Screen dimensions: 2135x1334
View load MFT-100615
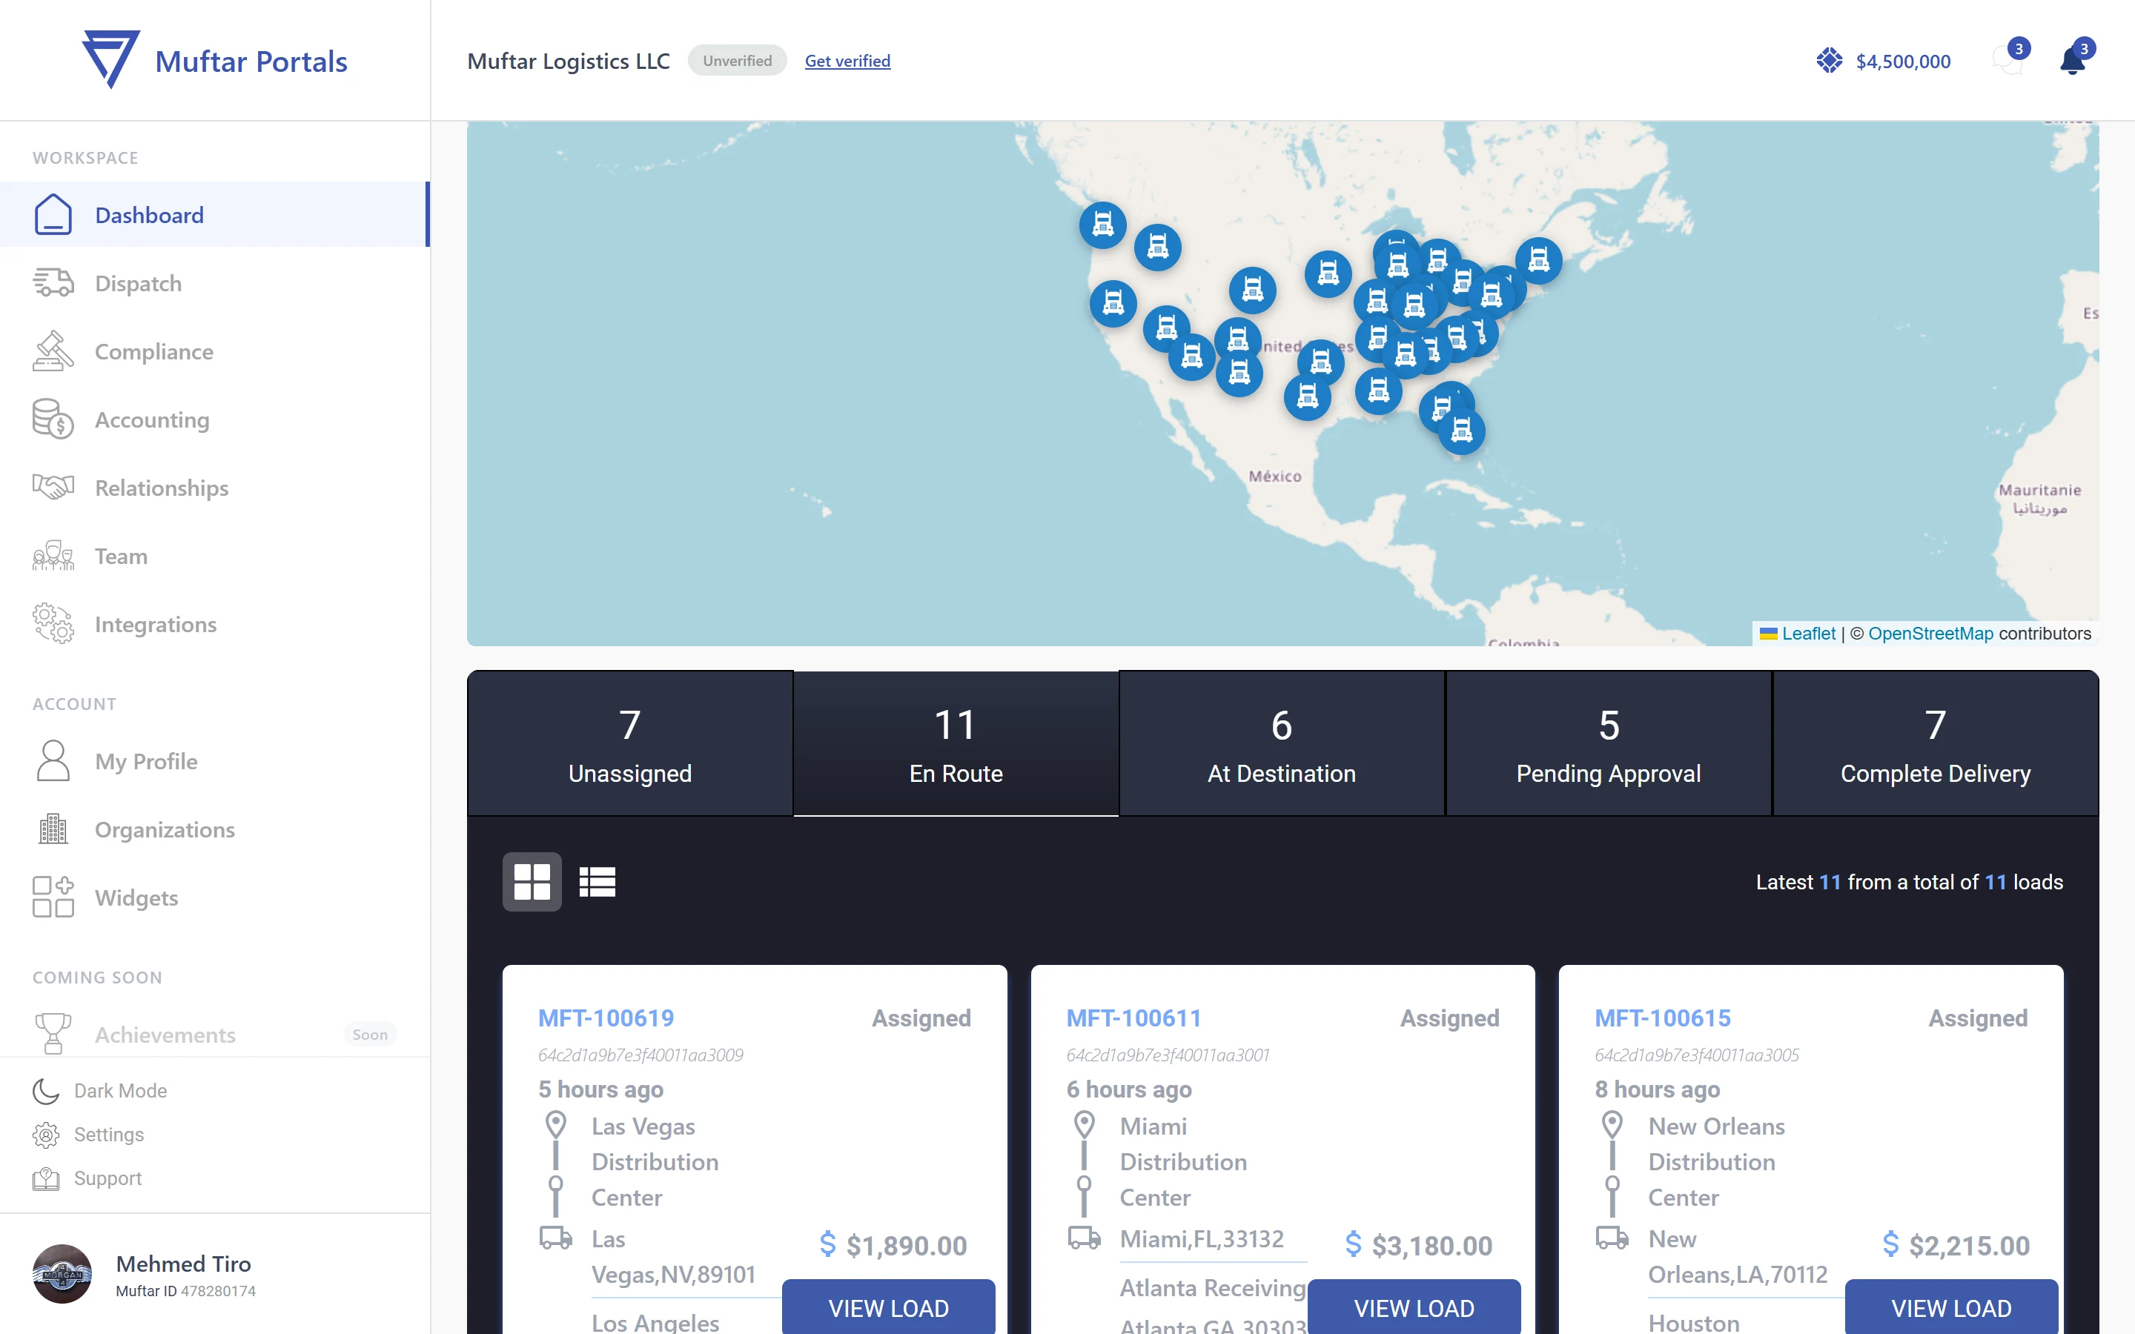[1951, 1307]
